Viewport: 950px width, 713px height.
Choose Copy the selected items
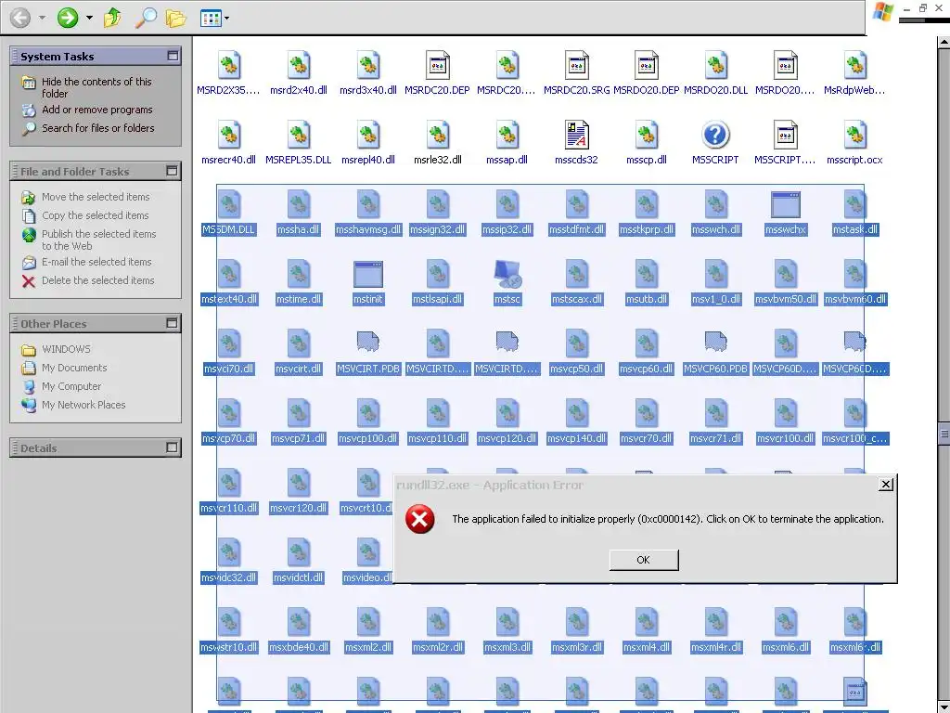[x=96, y=215]
